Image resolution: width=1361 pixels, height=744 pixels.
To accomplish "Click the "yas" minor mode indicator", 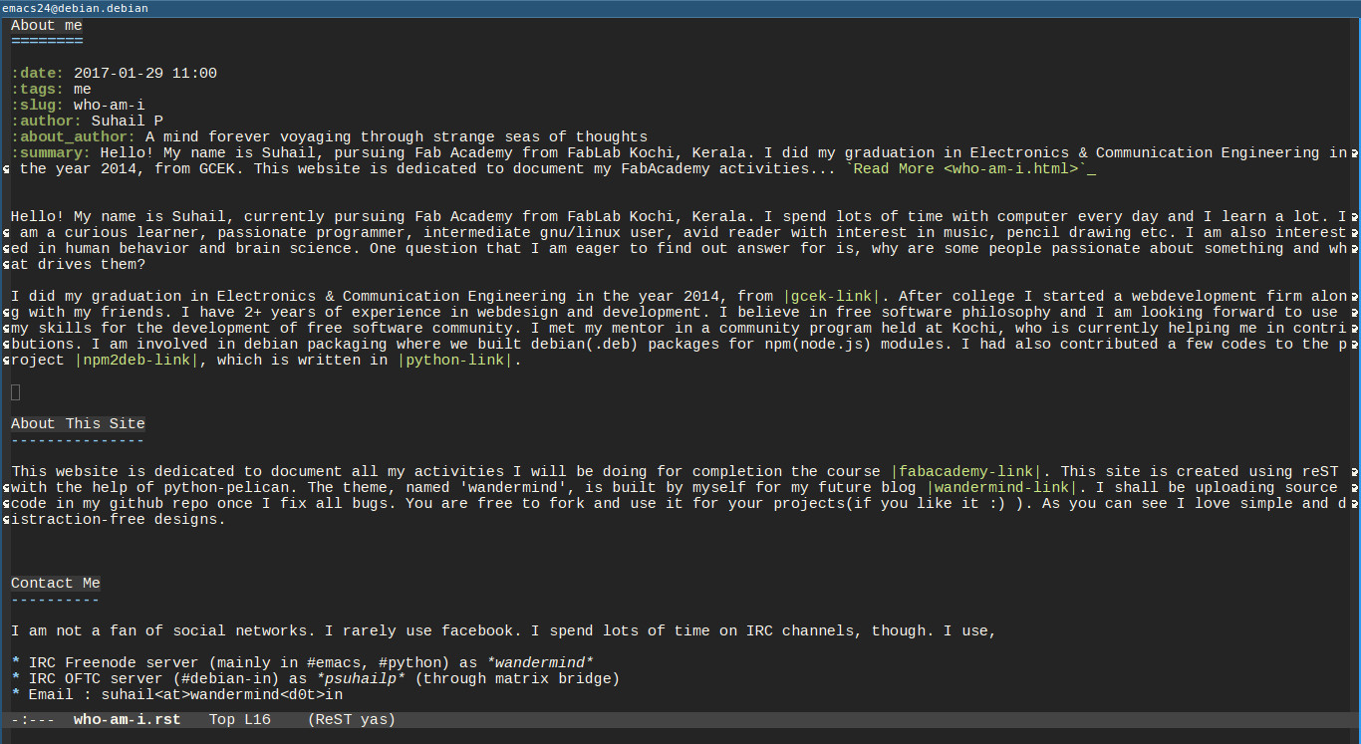I will (x=374, y=719).
